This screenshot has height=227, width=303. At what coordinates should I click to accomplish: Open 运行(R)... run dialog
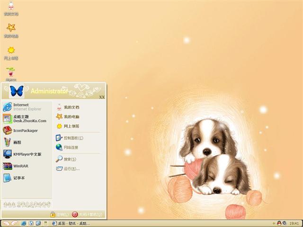[68, 168]
